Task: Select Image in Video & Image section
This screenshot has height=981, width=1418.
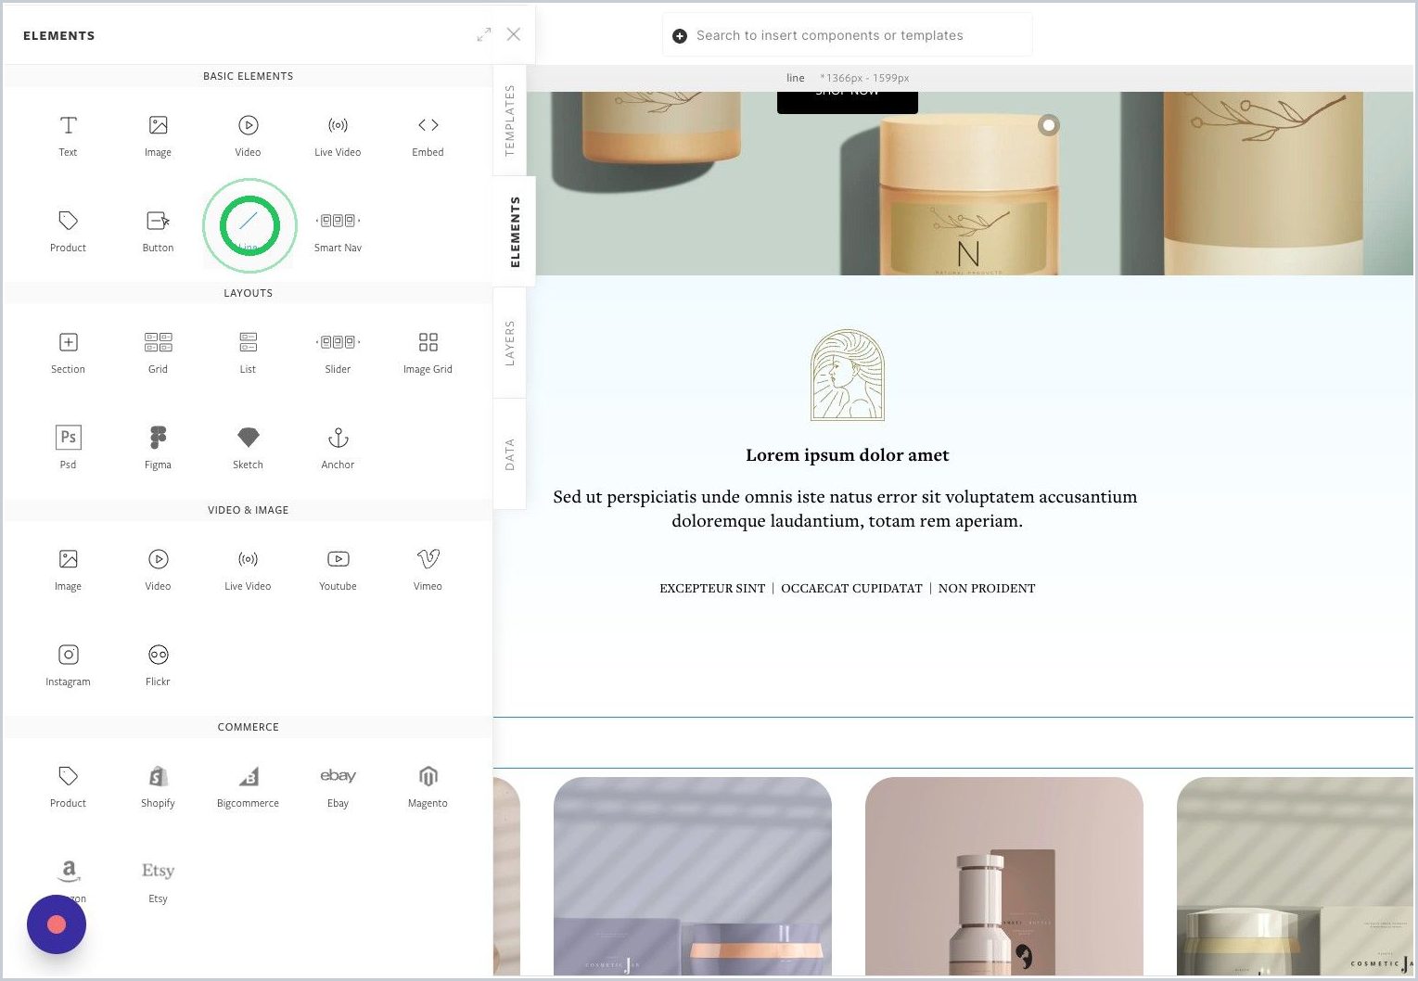Action: (68, 569)
